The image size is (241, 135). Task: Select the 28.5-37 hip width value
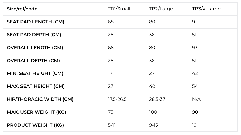[157, 99]
